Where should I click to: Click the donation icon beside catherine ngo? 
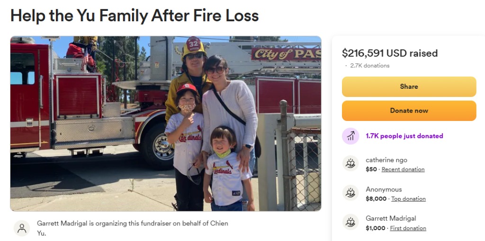tap(351, 164)
